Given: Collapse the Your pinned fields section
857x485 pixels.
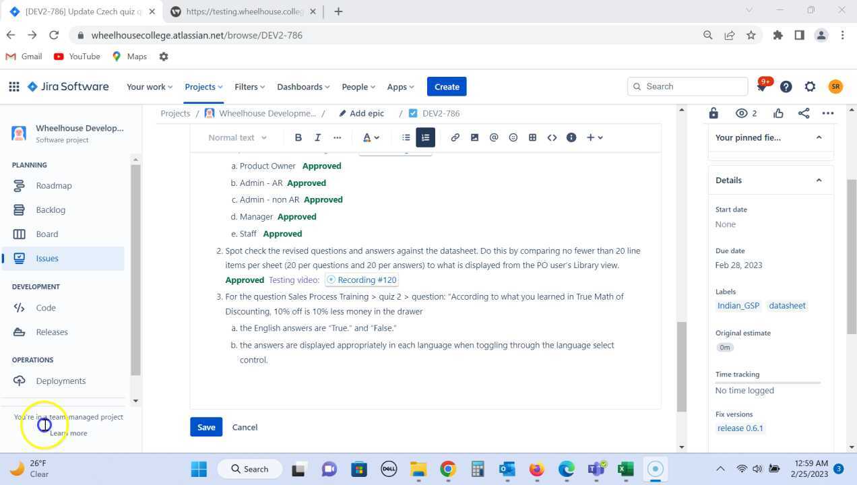Looking at the screenshot, I should click(819, 137).
